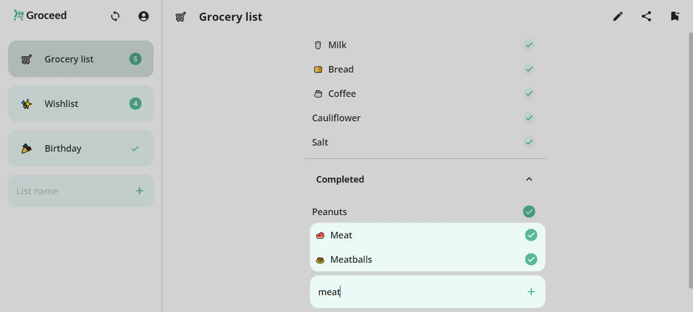Select the Meat suggestion
693x312 pixels.
coord(428,235)
